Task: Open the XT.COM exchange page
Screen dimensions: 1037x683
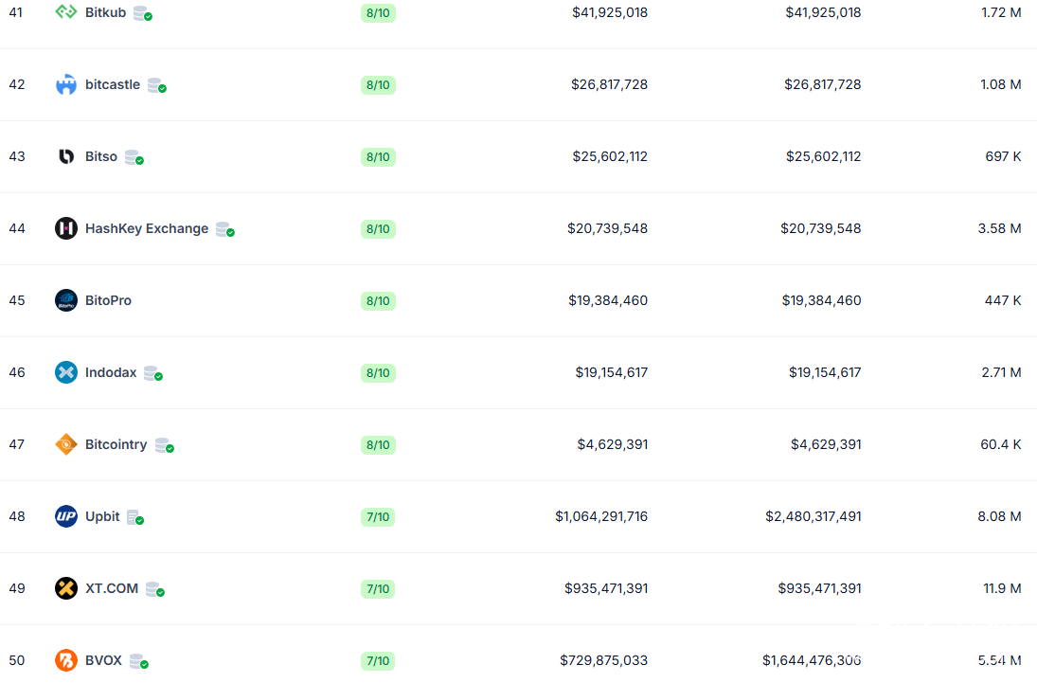Action: 112,588
